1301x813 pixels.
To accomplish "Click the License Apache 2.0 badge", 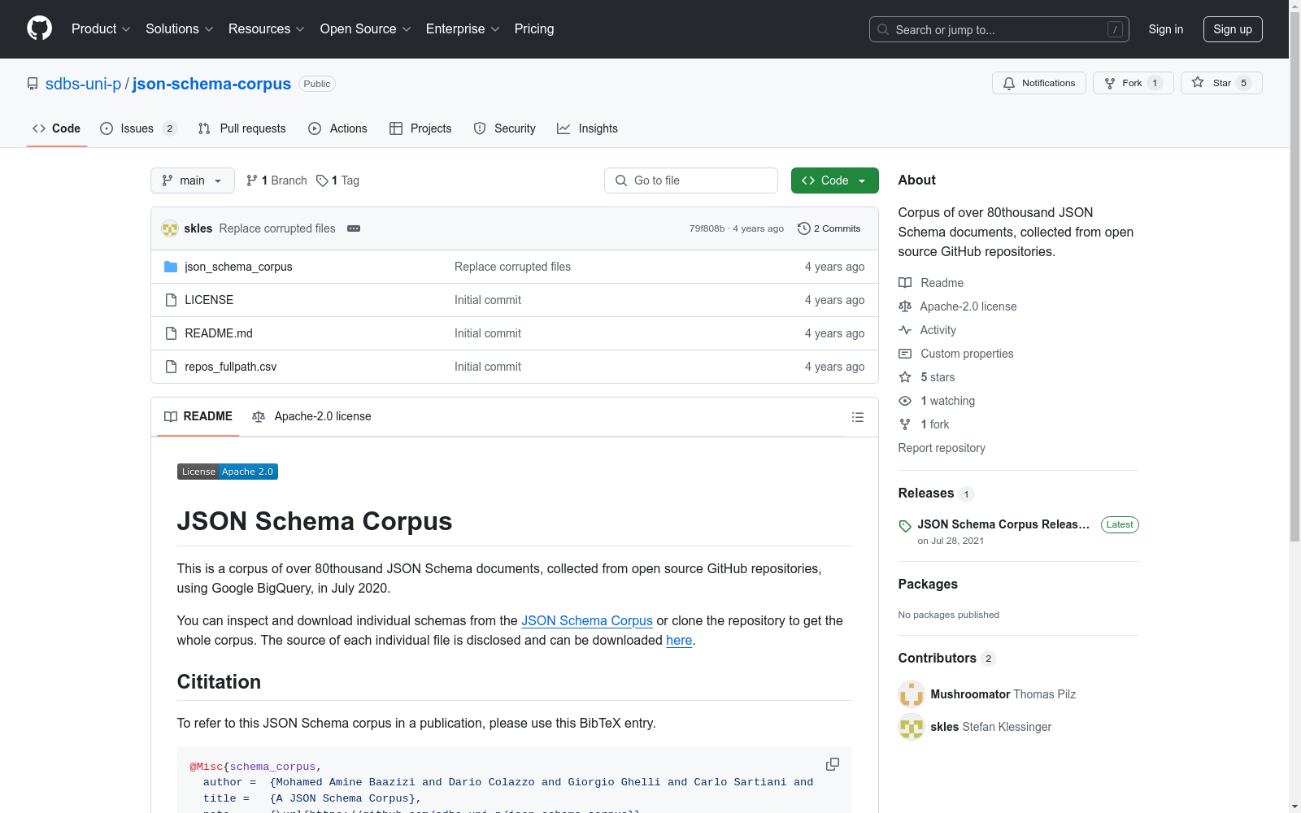I will click(228, 472).
